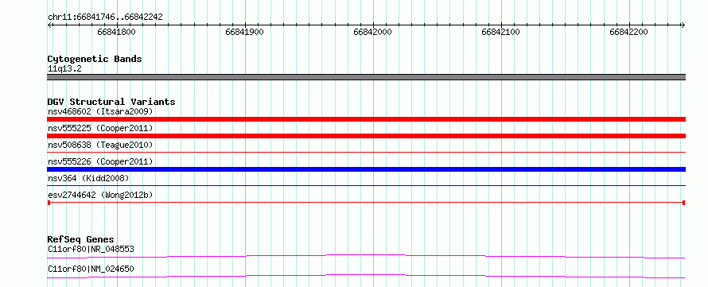
Task: Select the DGV Structural Variants track title
Action: click(111, 102)
